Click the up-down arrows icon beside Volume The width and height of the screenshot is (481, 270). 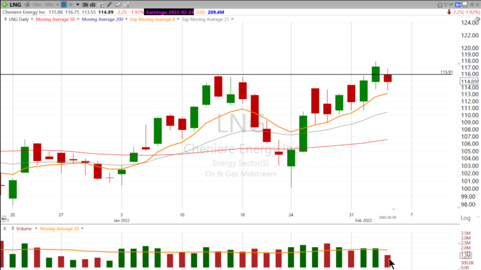tap(13, 228)
